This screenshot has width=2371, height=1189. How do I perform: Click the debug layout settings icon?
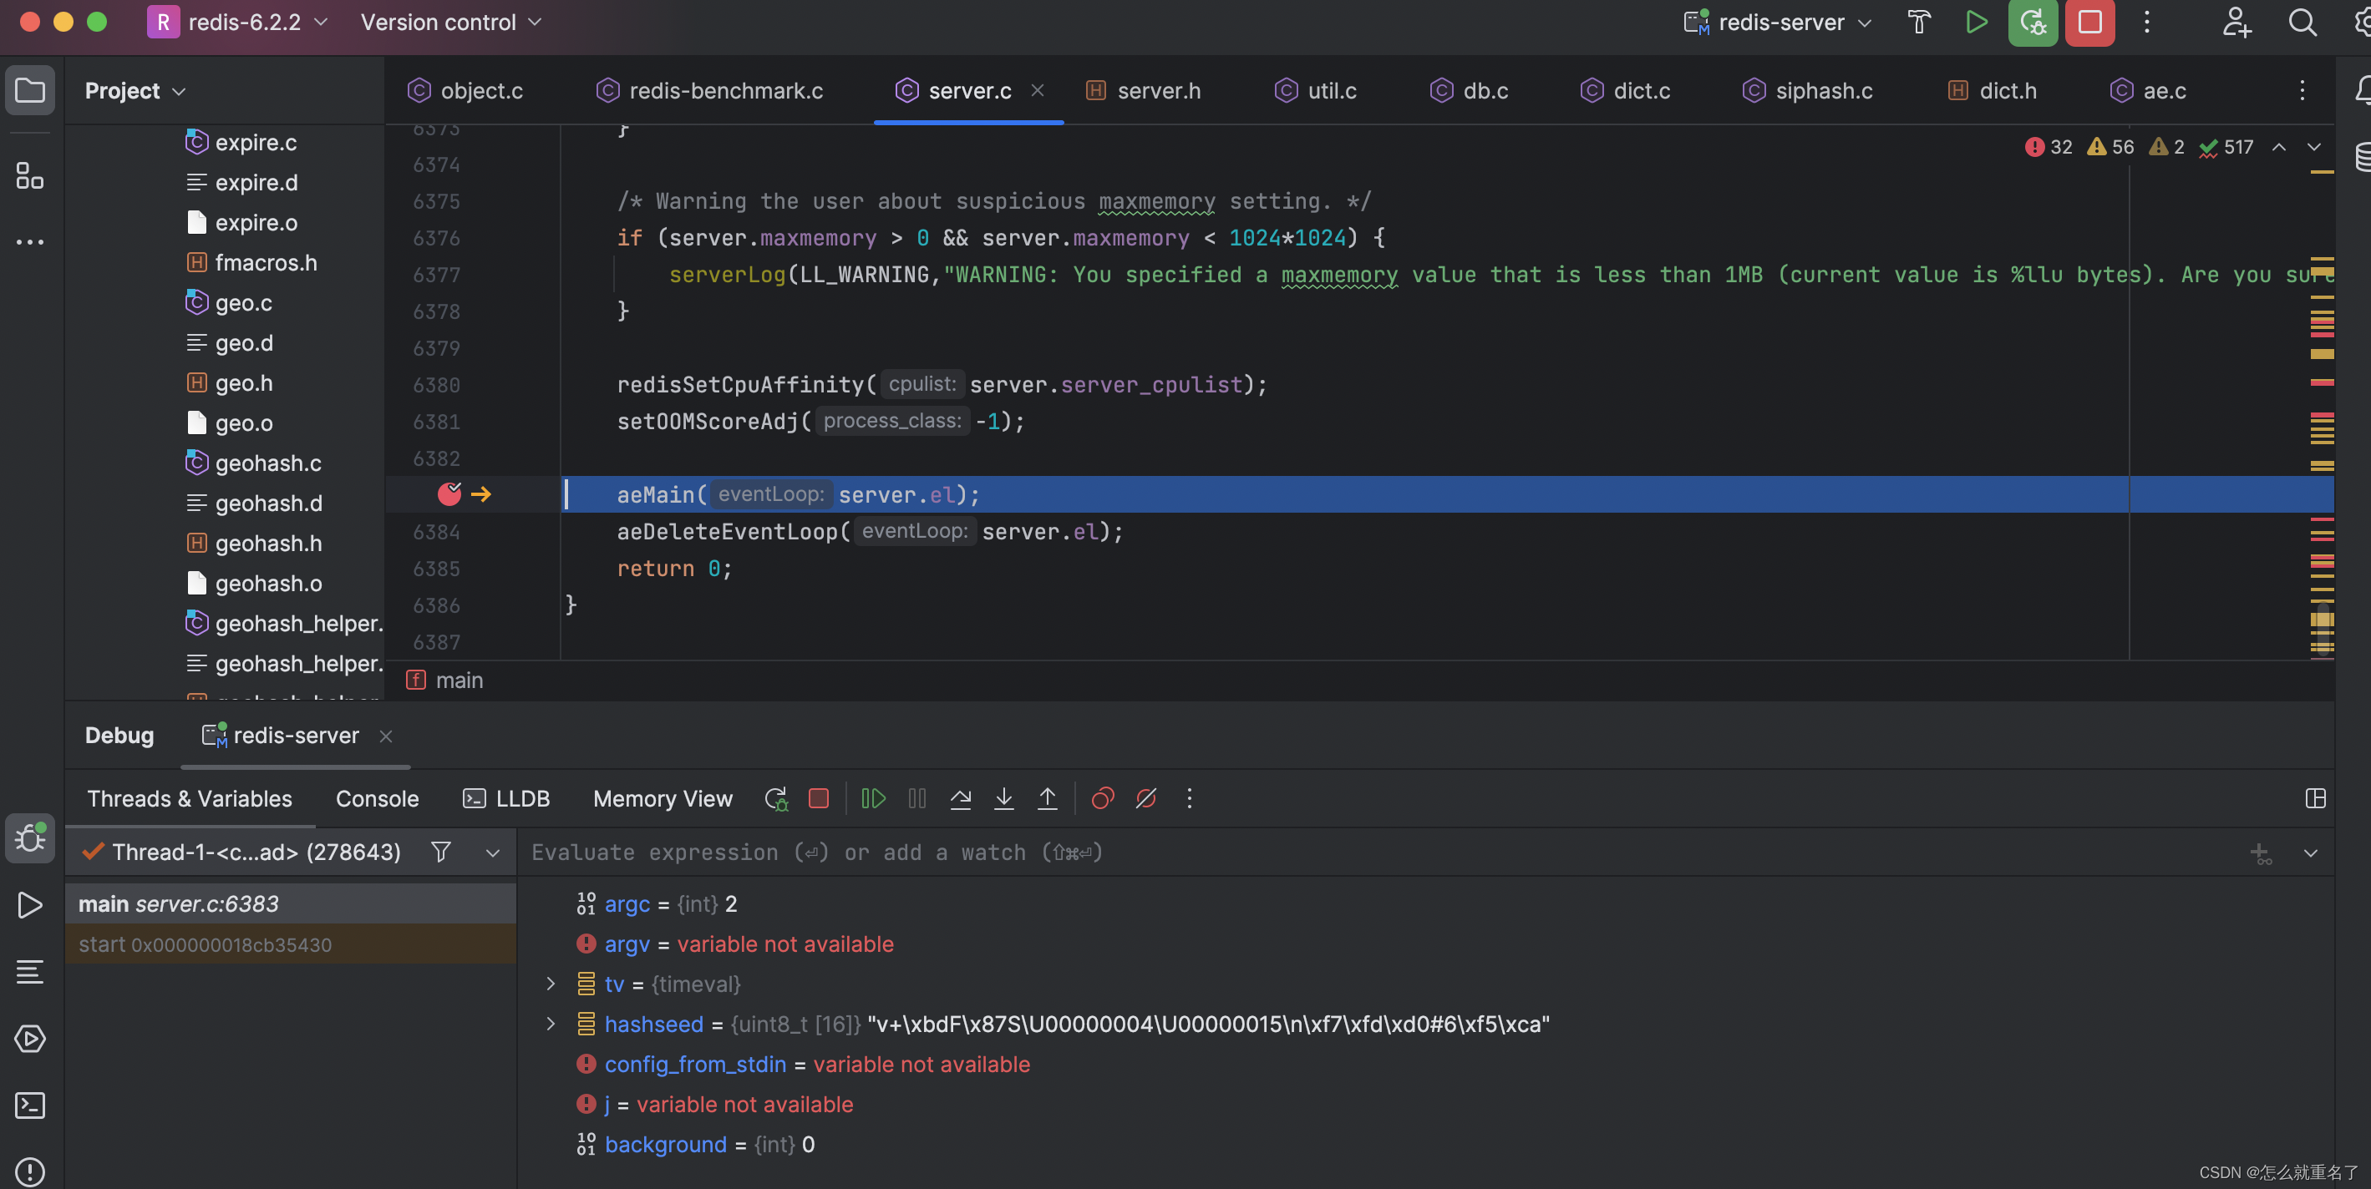[2315, 798]
